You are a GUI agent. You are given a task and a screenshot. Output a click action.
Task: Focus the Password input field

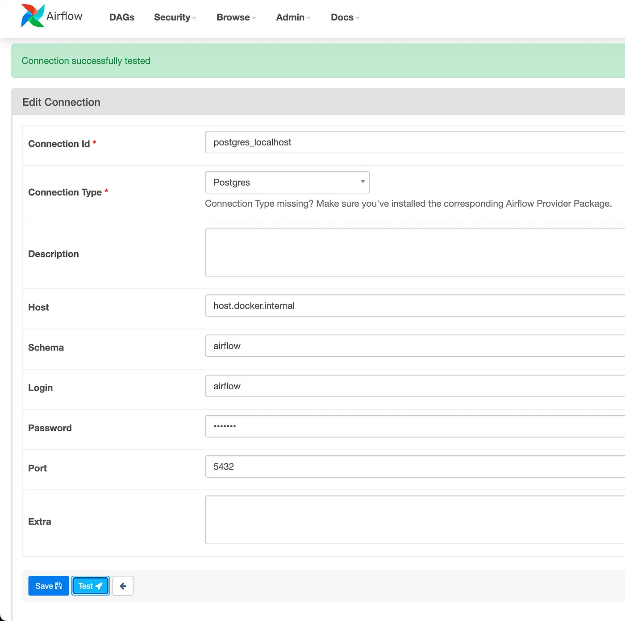click(x=415, y=426)
